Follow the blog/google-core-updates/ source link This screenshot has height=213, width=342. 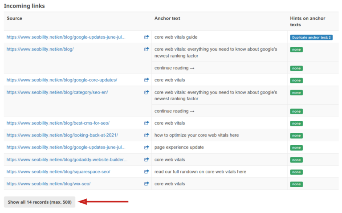(x=61, y=80)
